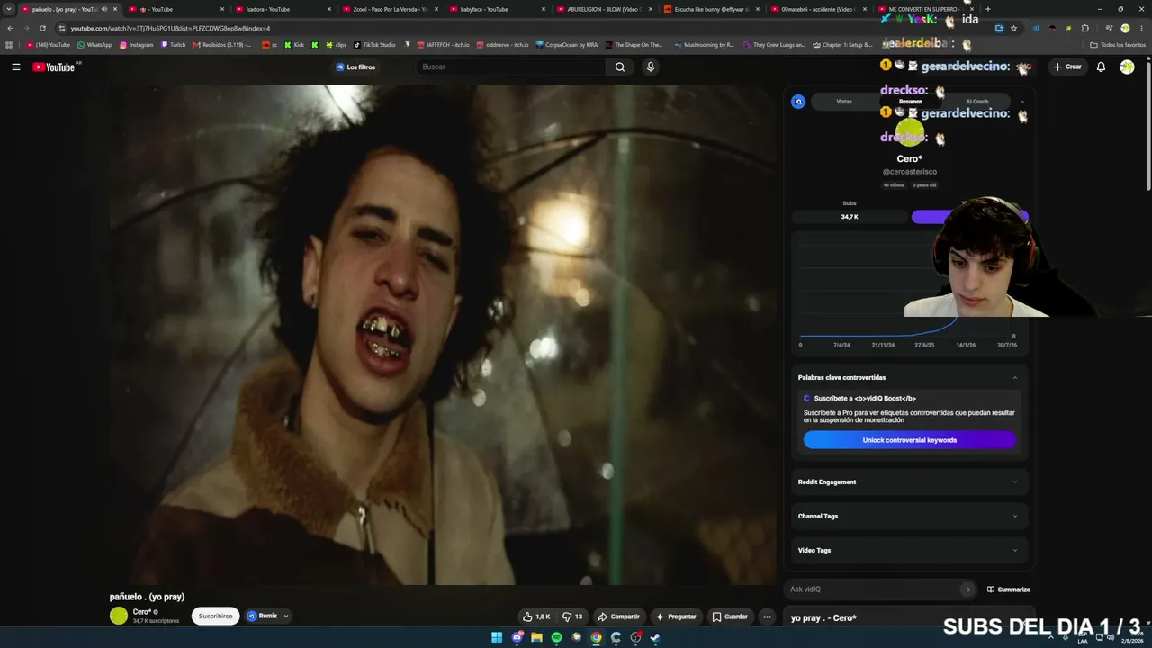This screenshot has width=1152, height=648.
Task: Open a new Chrome tab
Action: tap(987, 9)
